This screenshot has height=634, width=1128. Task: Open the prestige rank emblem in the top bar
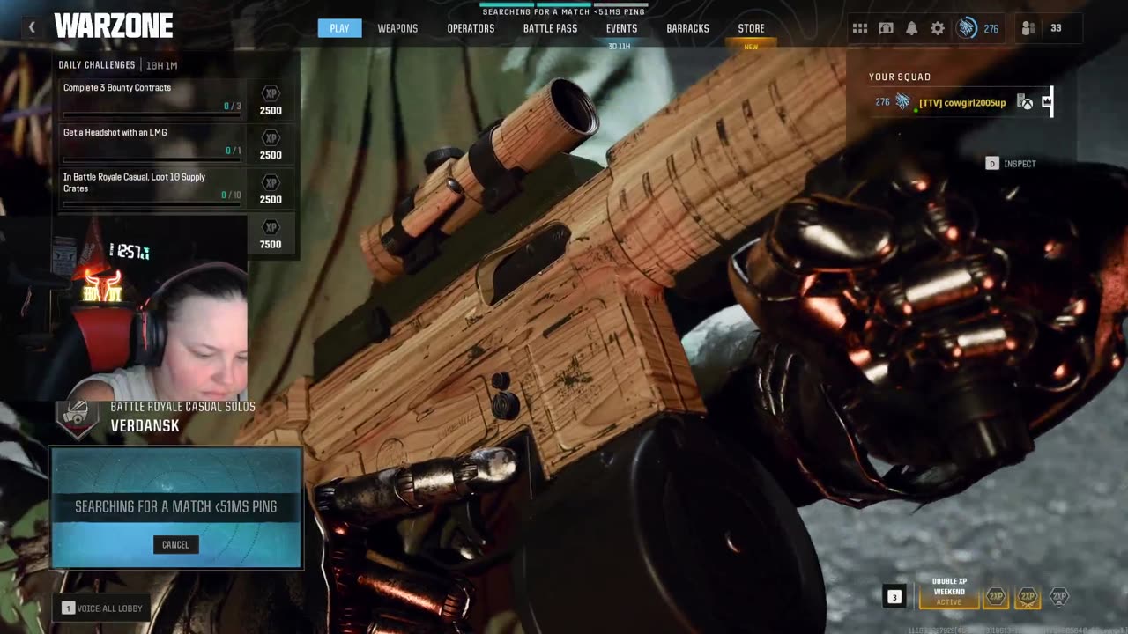[967, 28]
